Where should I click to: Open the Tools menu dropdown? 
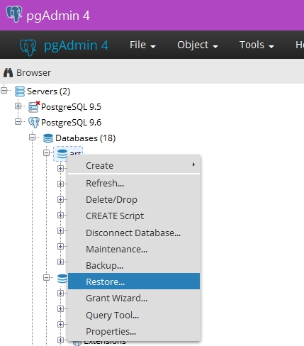(257, 45)
